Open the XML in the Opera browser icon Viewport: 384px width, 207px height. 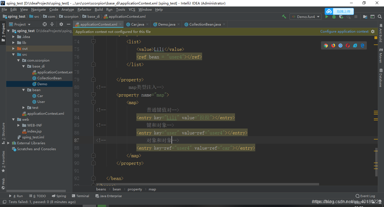coord(348,46)
